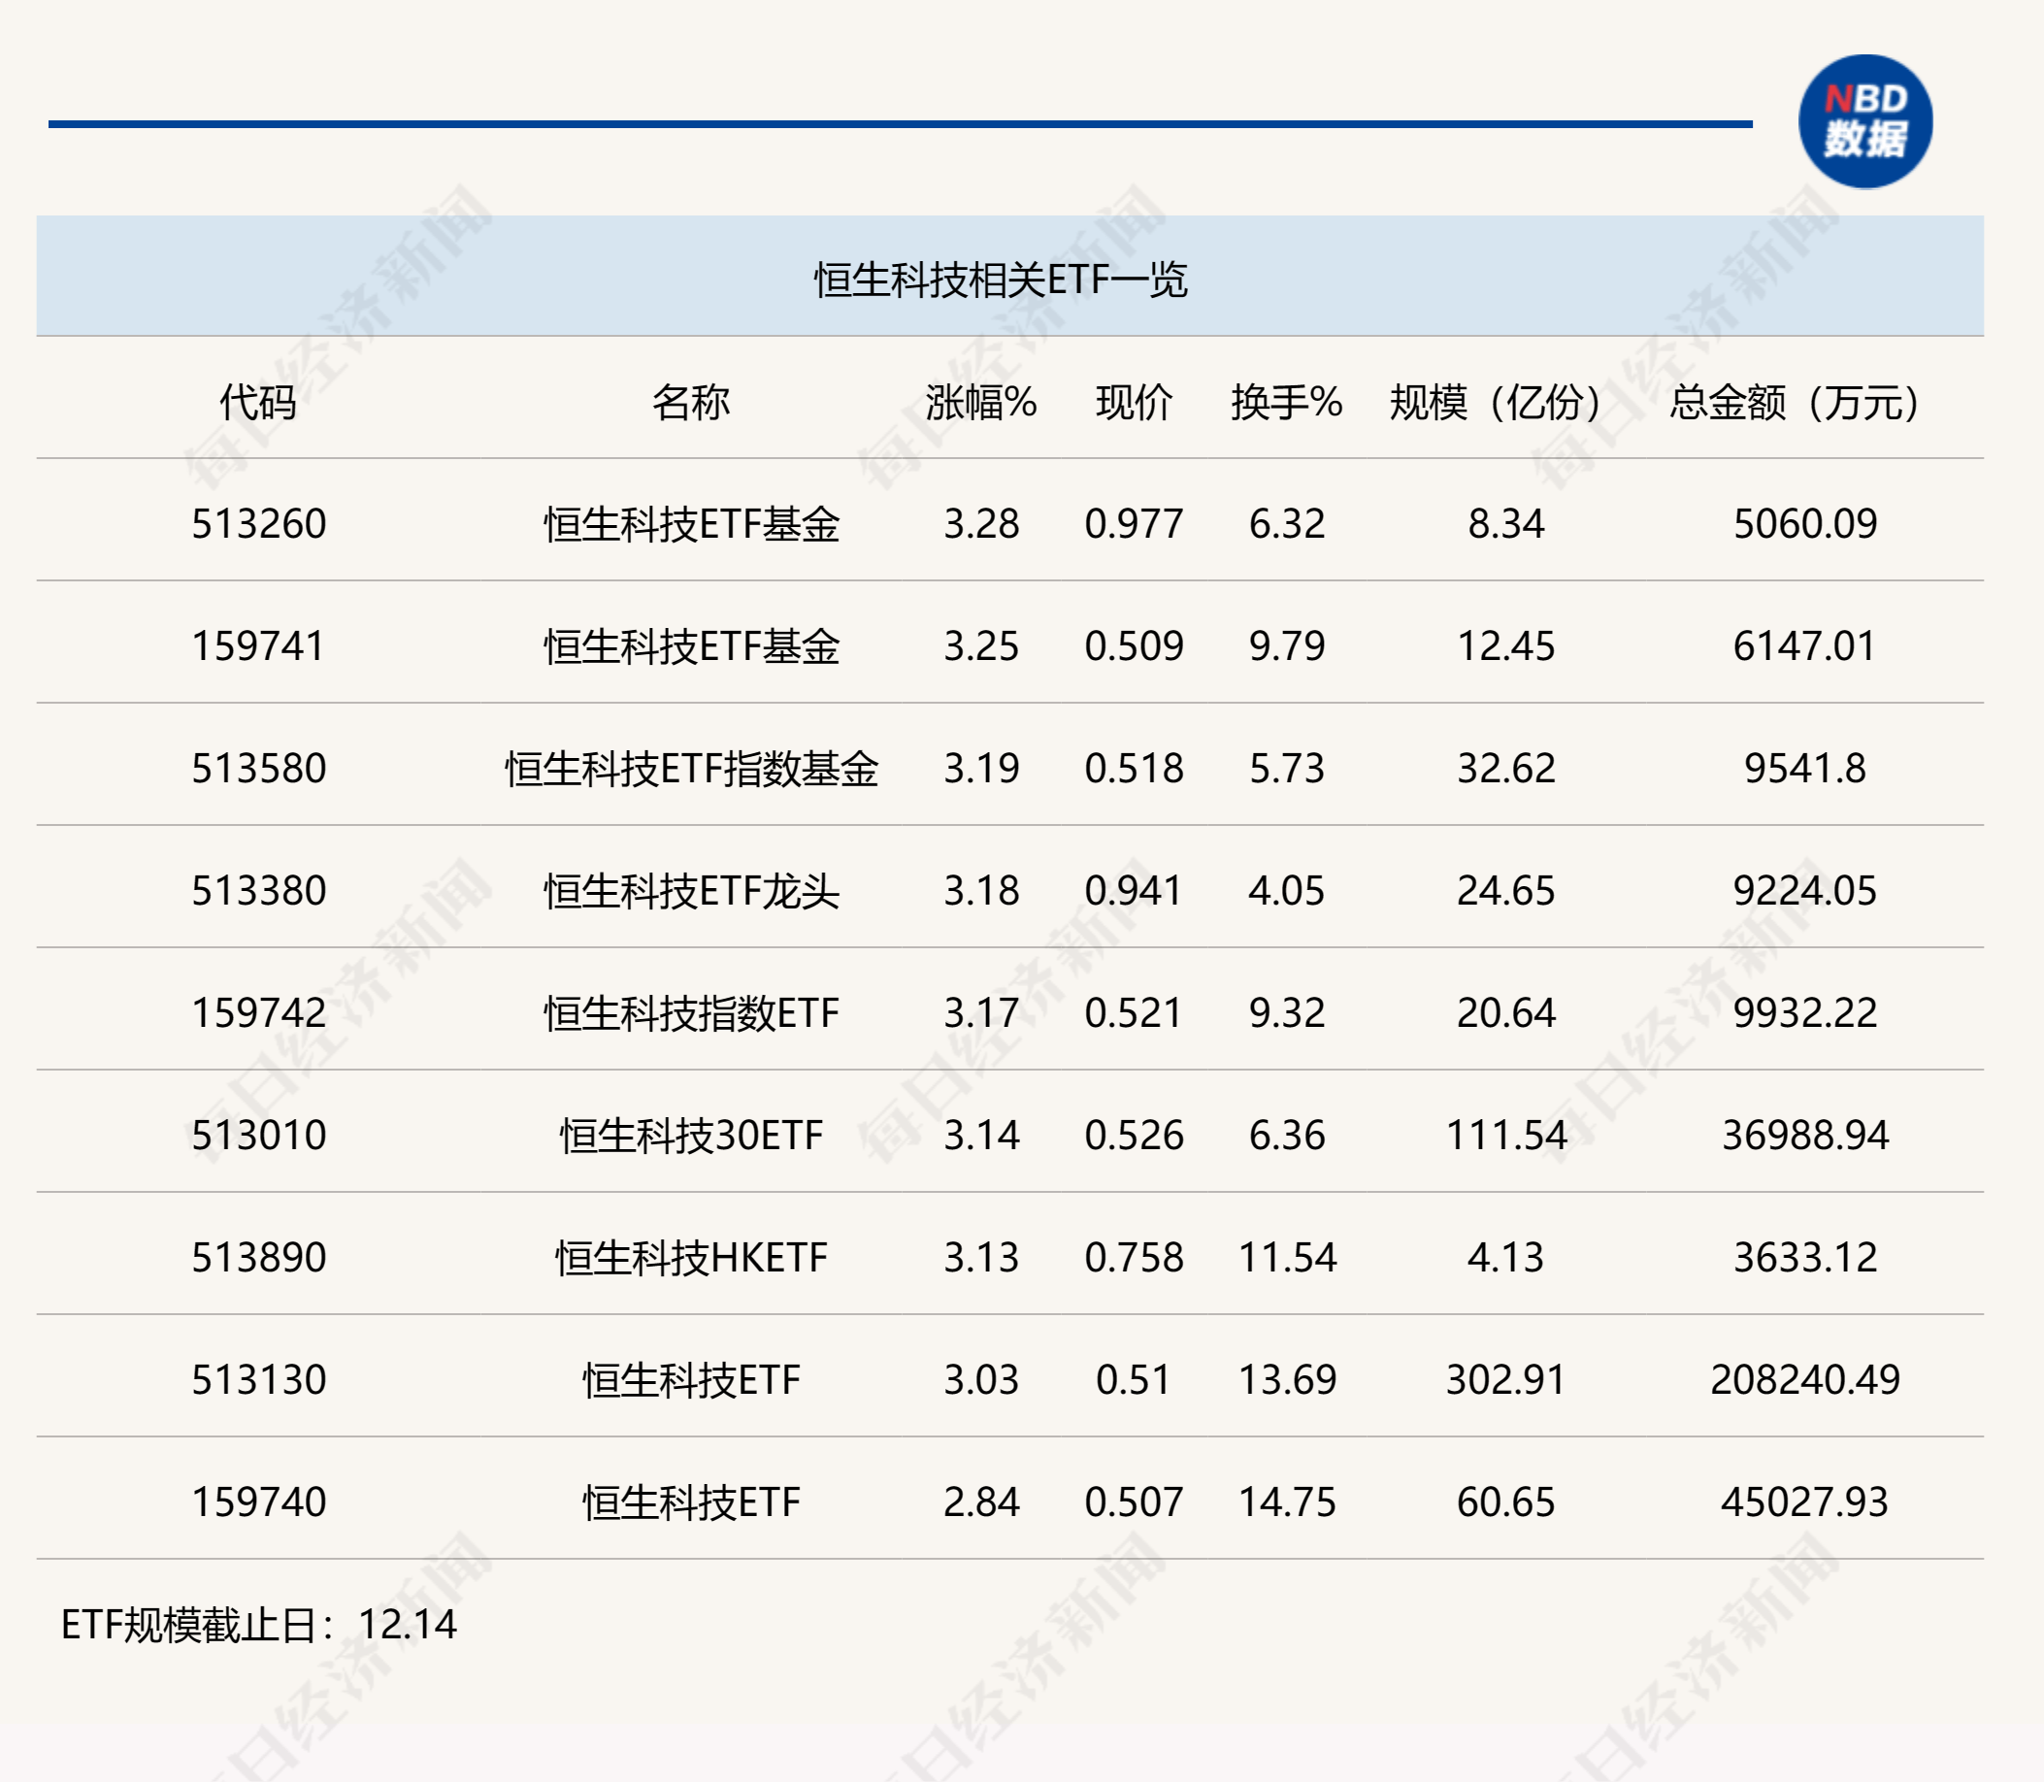Click name 恒生科技指数ETF
Viewport: 2044px width, 1782px height.
pyautogui.click(x=691, y=1013)
